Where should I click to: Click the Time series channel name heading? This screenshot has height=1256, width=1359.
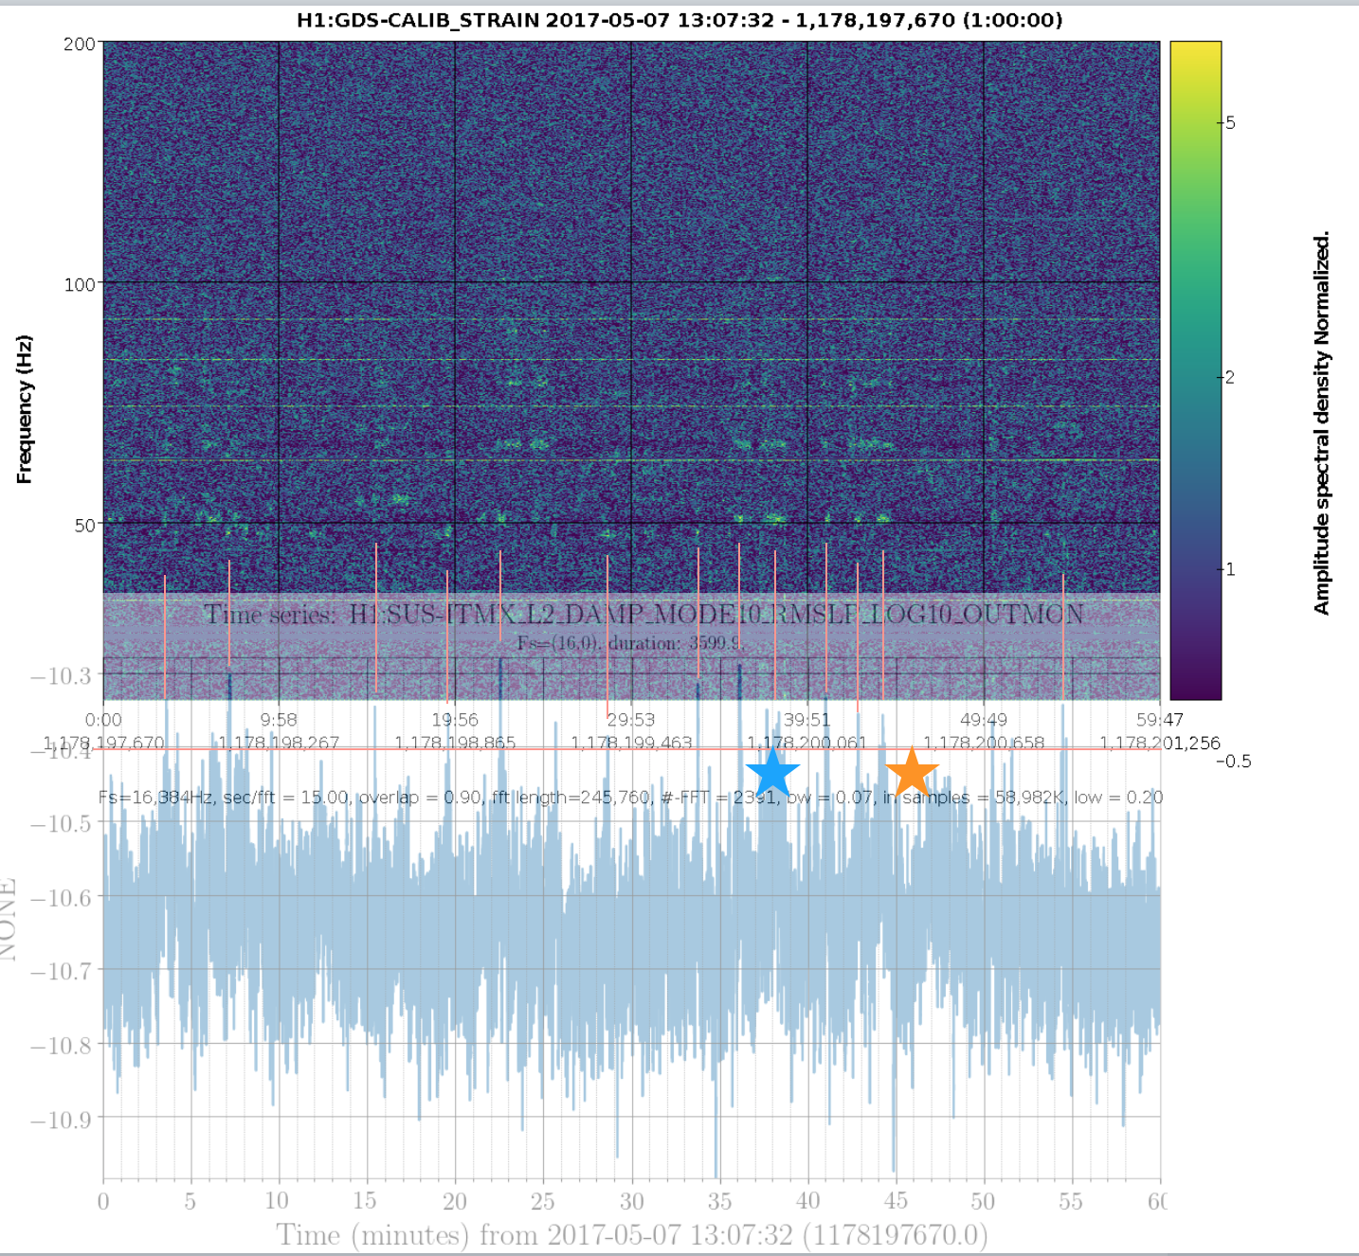click(643, 615)
